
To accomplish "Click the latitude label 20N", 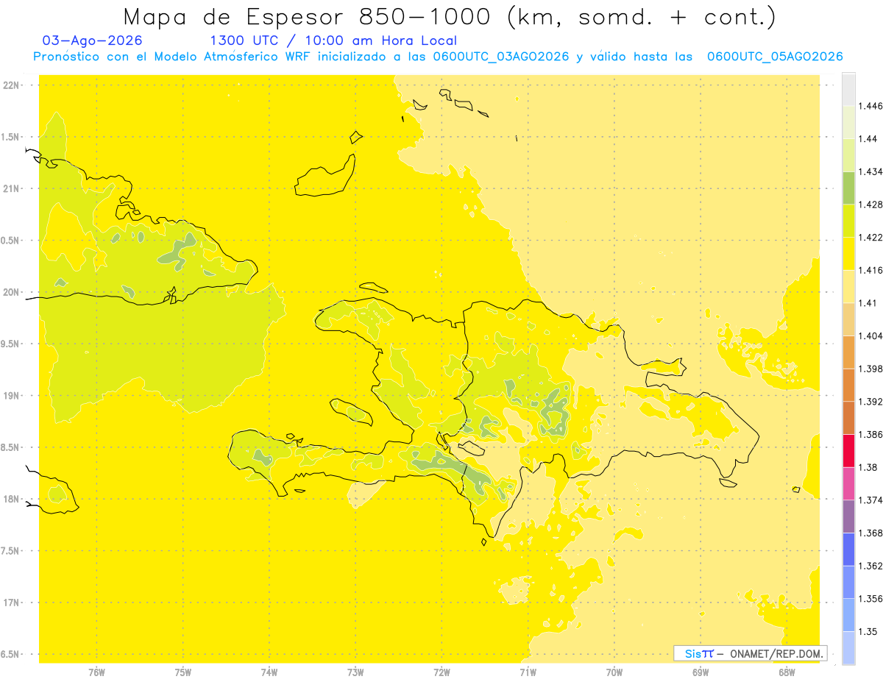I will click(13, 292).
